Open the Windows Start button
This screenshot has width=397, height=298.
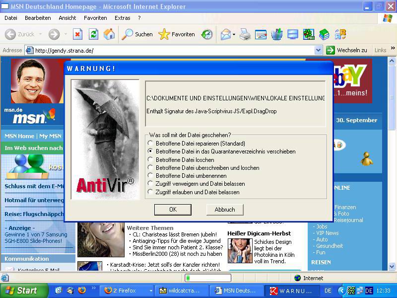click(24, 291)
